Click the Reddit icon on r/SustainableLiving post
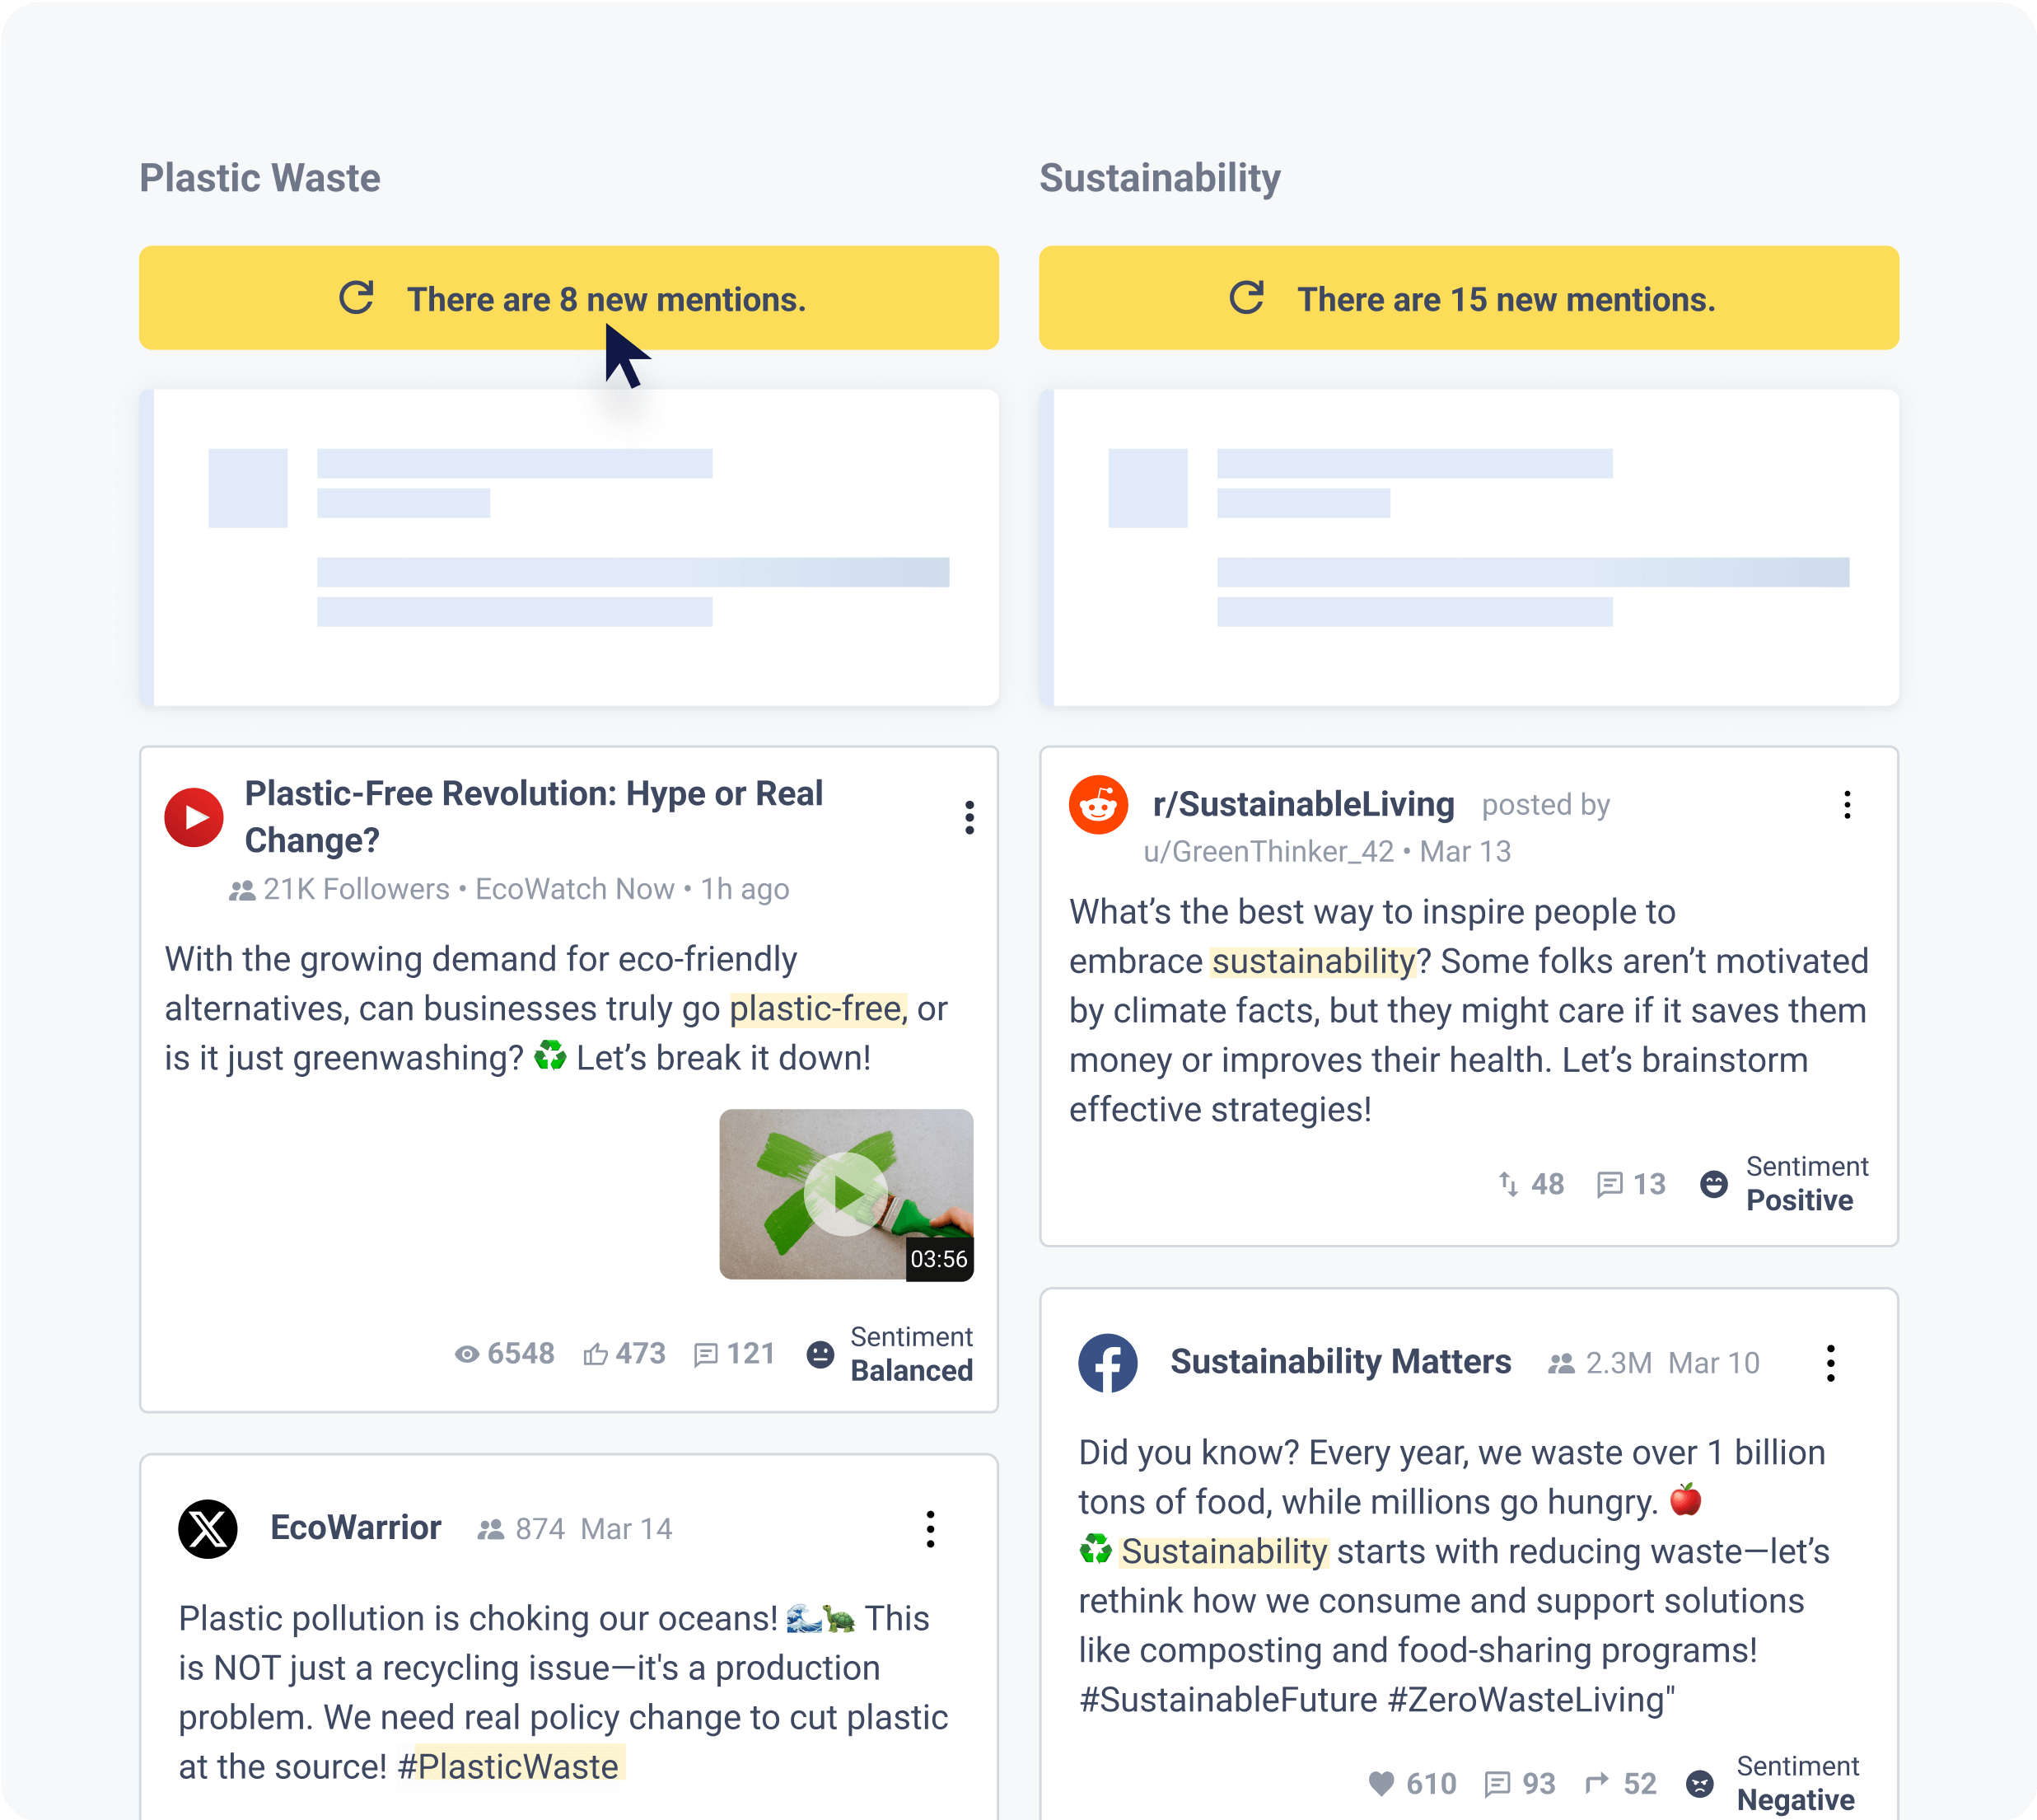 pos(1097,804)
